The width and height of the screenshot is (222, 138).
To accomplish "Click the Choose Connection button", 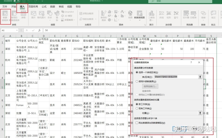I will (x=150, y=86).
